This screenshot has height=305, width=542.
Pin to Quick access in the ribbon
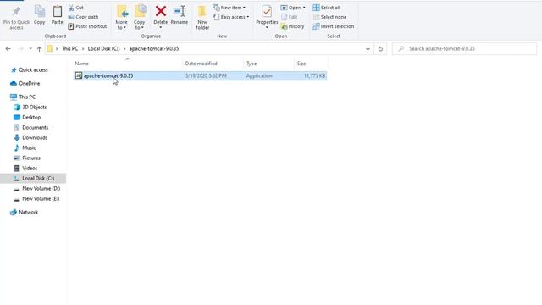click(x=16, y=17)
